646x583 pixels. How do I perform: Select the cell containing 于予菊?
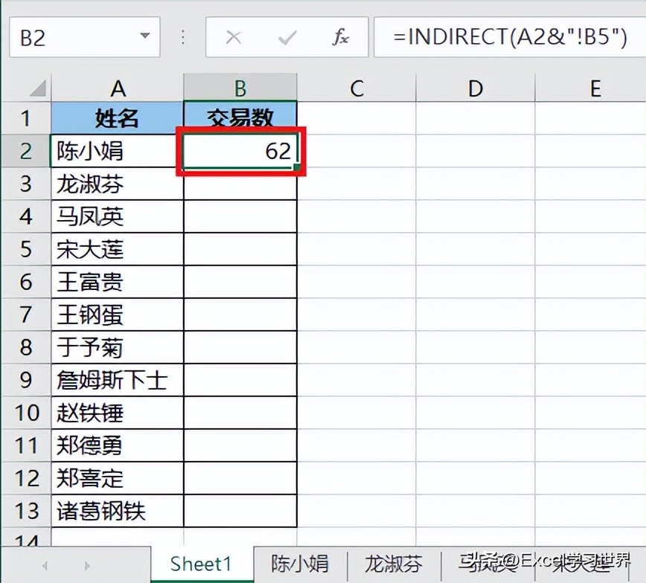pyautogui.click(x=118, y=347)
